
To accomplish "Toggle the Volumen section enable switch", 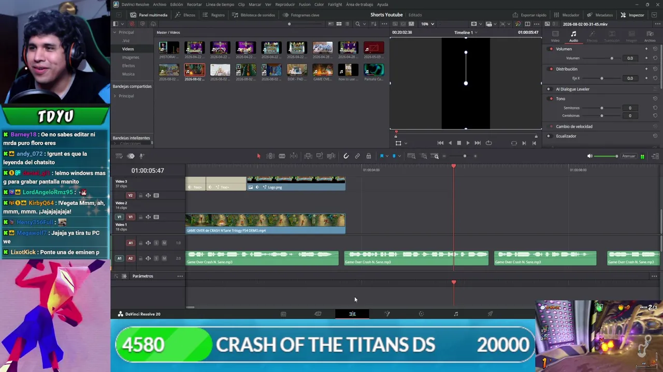I will click(551, 49).
